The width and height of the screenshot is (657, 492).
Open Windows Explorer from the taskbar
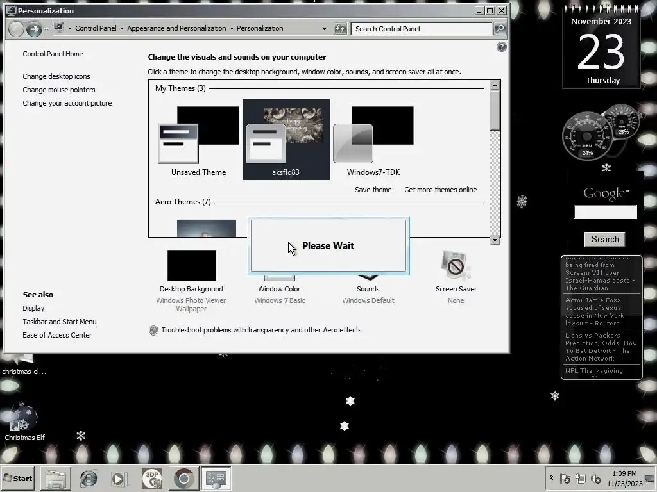pos(56,478)
